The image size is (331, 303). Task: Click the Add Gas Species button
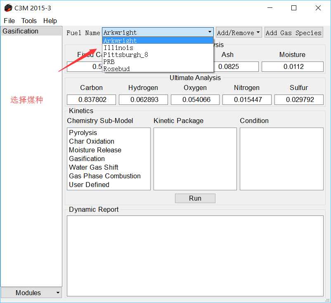point(293,33)
